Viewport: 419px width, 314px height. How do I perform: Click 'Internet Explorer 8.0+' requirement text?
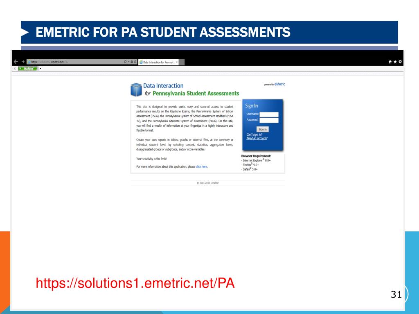pos(256,160)
